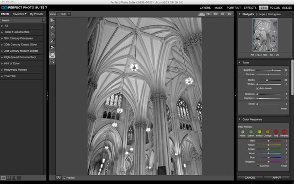
Task: Select the Hand pan tool
Action: click(x=52, y=54)
